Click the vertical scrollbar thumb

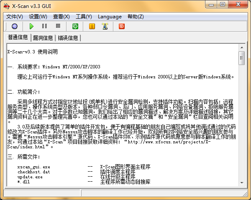pyautogui.click(x=242, y=58)
